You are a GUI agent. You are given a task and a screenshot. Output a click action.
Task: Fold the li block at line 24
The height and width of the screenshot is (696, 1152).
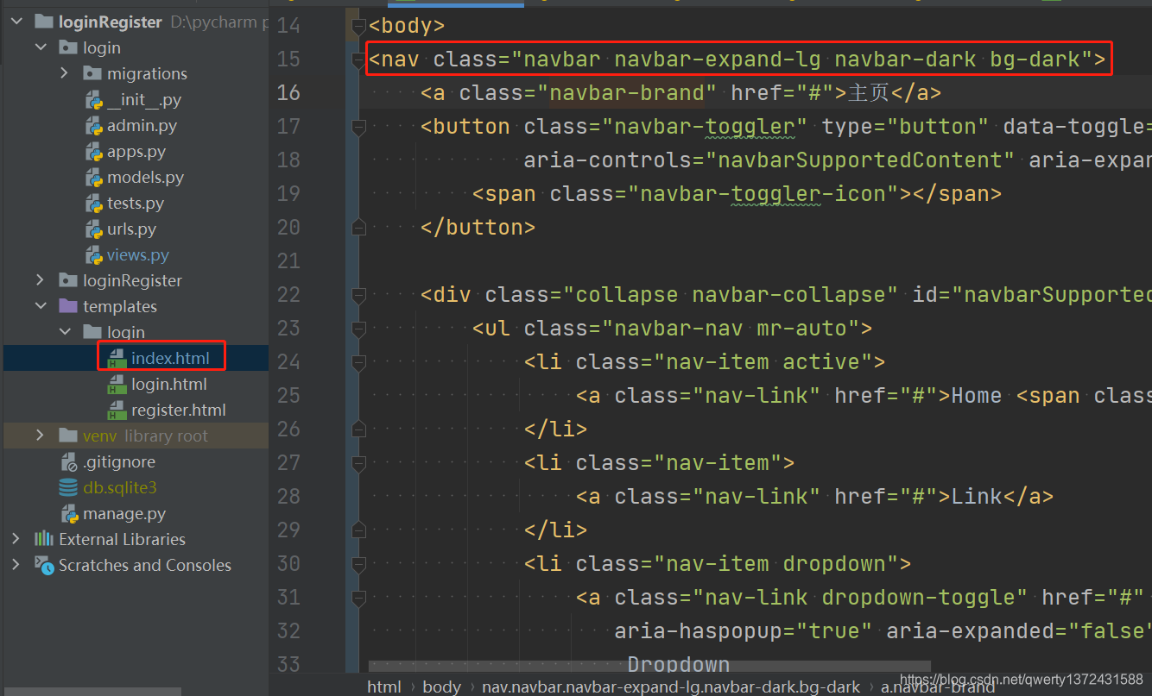[358, 362]
